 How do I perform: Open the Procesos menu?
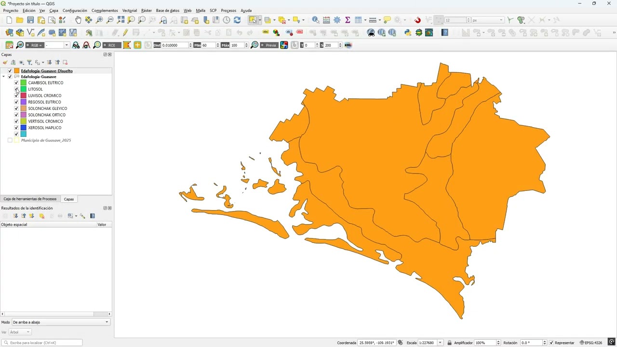point(228,10)
